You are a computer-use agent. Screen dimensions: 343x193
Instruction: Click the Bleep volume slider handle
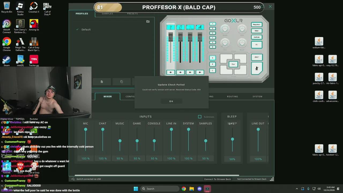(232, 139)
